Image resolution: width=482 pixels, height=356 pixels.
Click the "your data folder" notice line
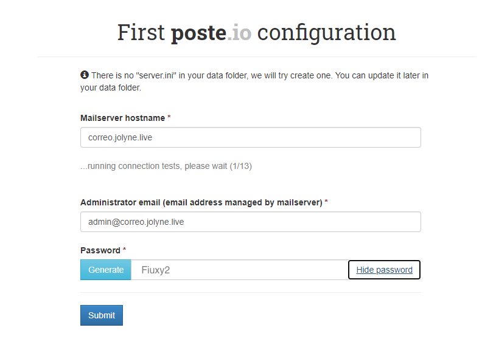tap(111, 87)
